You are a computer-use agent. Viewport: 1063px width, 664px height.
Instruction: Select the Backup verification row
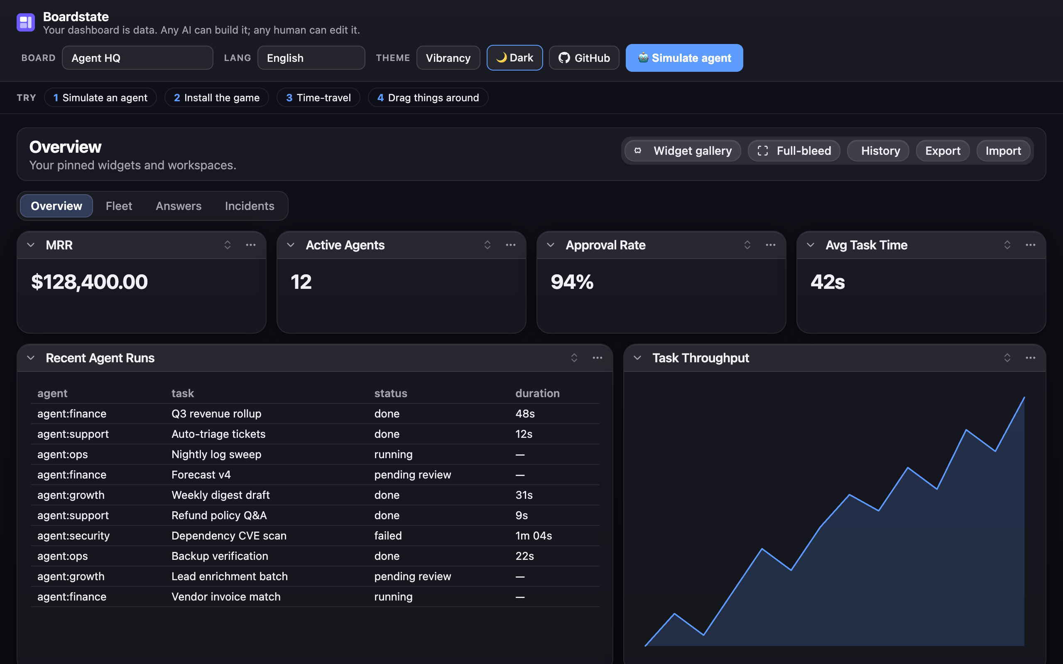(x=315, y=556)
